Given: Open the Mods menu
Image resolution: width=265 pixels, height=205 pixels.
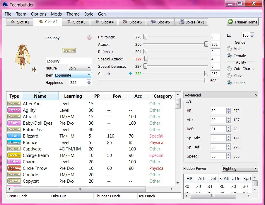Looking at the screenshot, I should coord(56,14).
